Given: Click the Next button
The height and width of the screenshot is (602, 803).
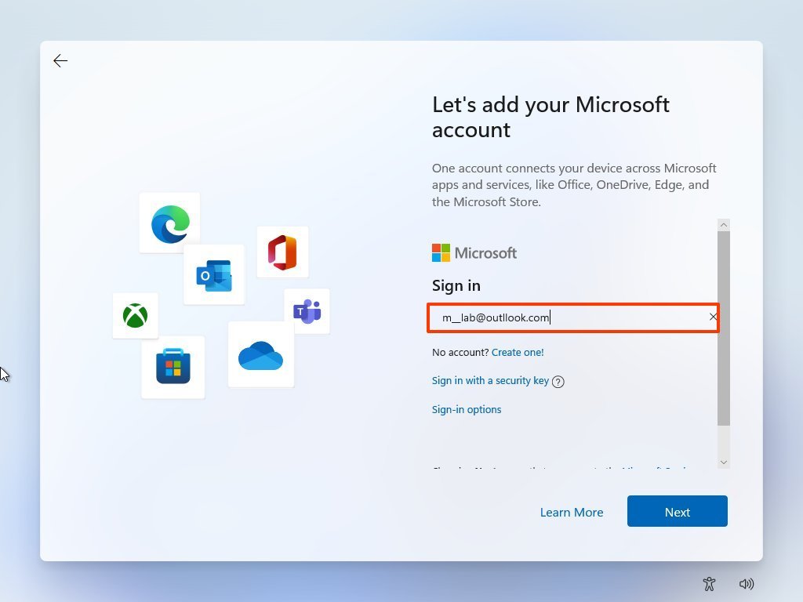Looking at the screenshot, I should pyautogui.click(x=677, y=511).
